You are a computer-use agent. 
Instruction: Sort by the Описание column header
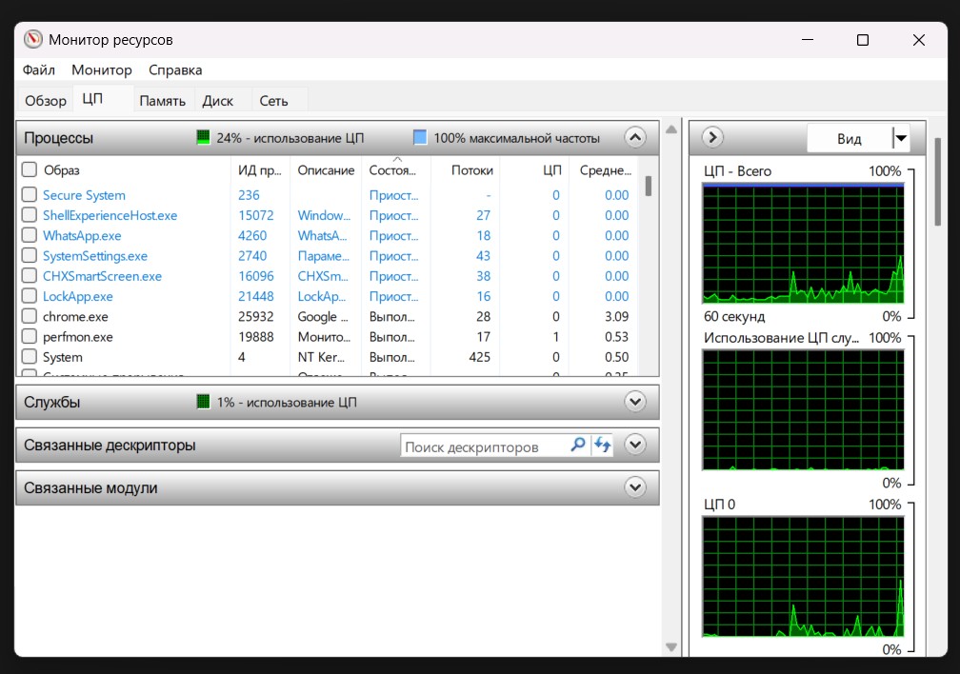point(326,170)
